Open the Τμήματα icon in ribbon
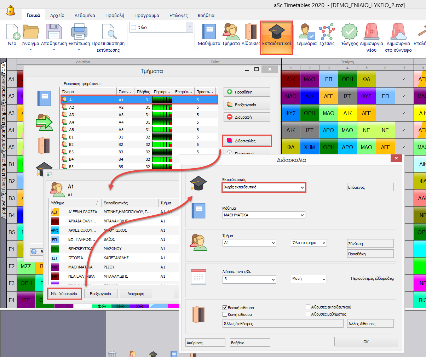Image resolution: width=426 pixels, height=357 pixels. tap(231, 32)
